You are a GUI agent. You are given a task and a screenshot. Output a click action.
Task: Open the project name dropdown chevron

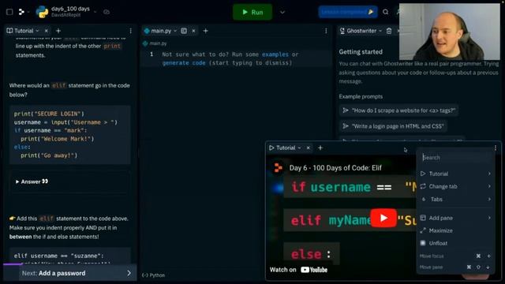tap(95, 12)
